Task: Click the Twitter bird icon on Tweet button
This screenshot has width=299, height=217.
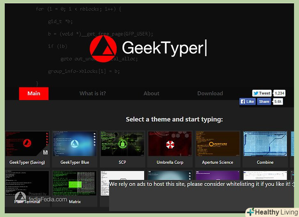Action: (256, 93)
